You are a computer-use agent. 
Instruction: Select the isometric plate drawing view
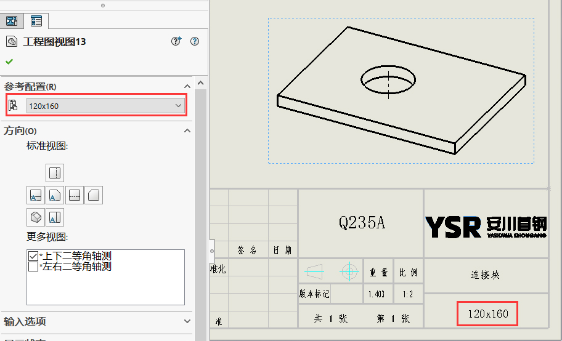401,90
